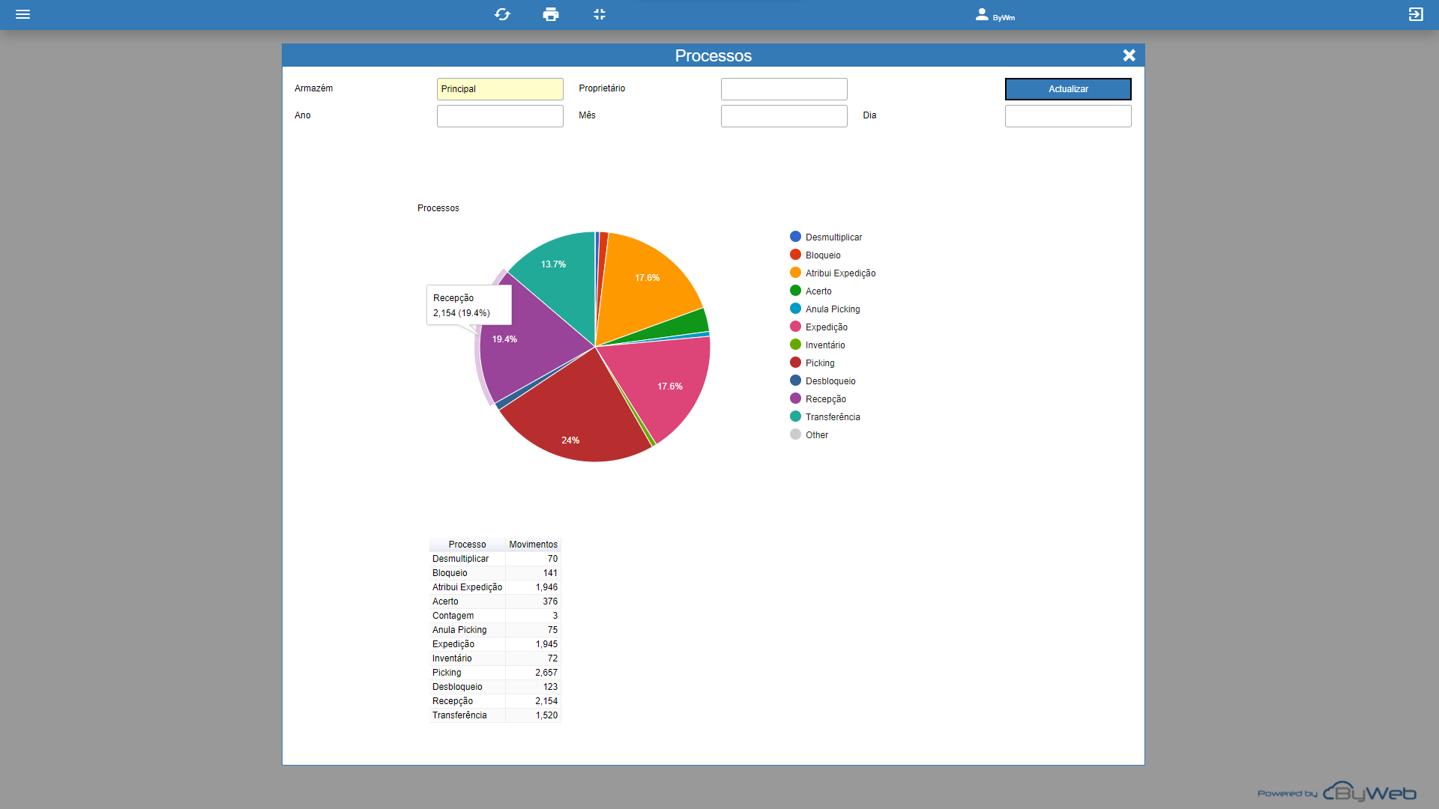
Task: Click the ByWeb logo link
Action: [1369, 792]
